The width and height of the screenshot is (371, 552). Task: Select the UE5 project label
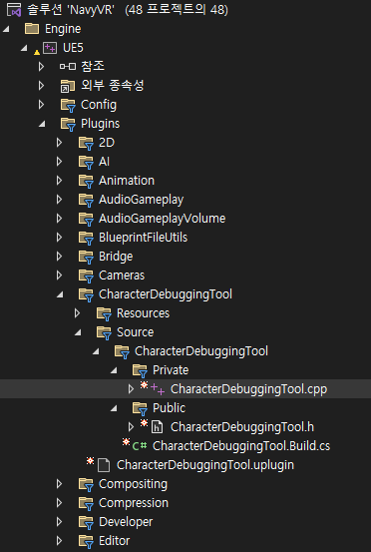73,48
